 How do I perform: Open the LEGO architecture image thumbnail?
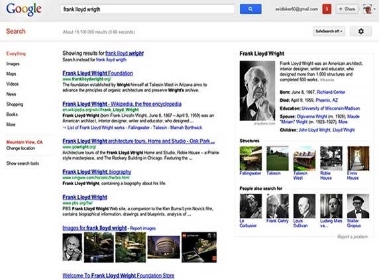click(199, 247)
